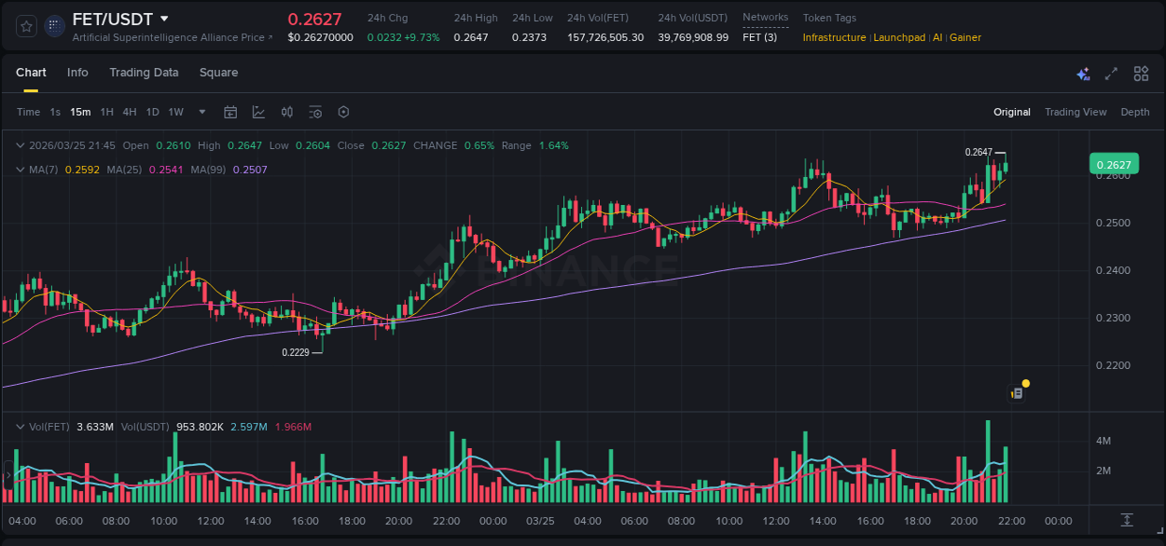Image resolution: width=1166 pixels, height=546 pixels.
Task: Open the chart display options icon
Action: (x=315, y=112)
